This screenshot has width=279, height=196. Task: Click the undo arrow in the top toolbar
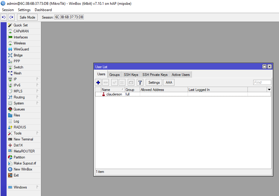point(4,17)
